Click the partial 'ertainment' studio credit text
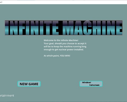The height and width of the screenshot is (102, 127). 7,96
